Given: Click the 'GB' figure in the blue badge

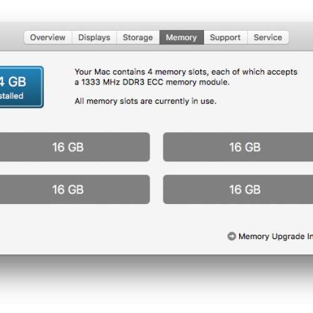Looking at the screenshot, I should (x=18, y=81).
